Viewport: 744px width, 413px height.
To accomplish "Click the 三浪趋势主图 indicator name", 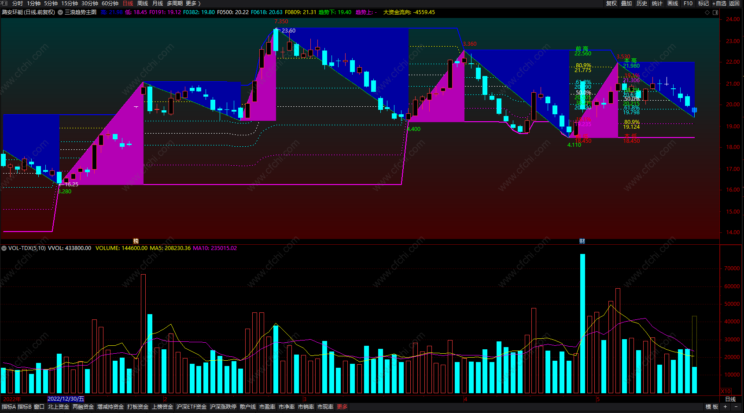I will [x=81, y=12].
